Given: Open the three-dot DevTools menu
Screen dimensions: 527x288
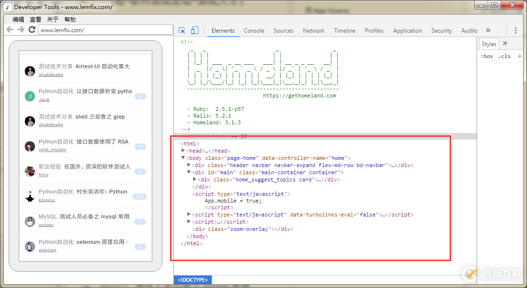Looking at the screenshot, I should [x=515, y=30].
